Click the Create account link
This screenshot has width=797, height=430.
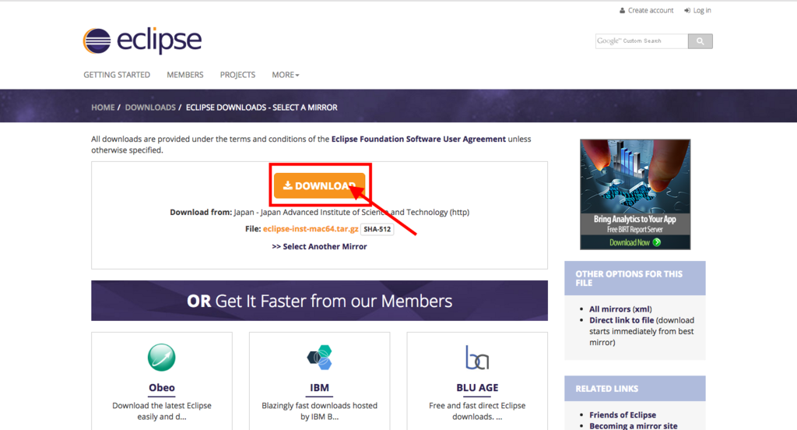[646, 10]
